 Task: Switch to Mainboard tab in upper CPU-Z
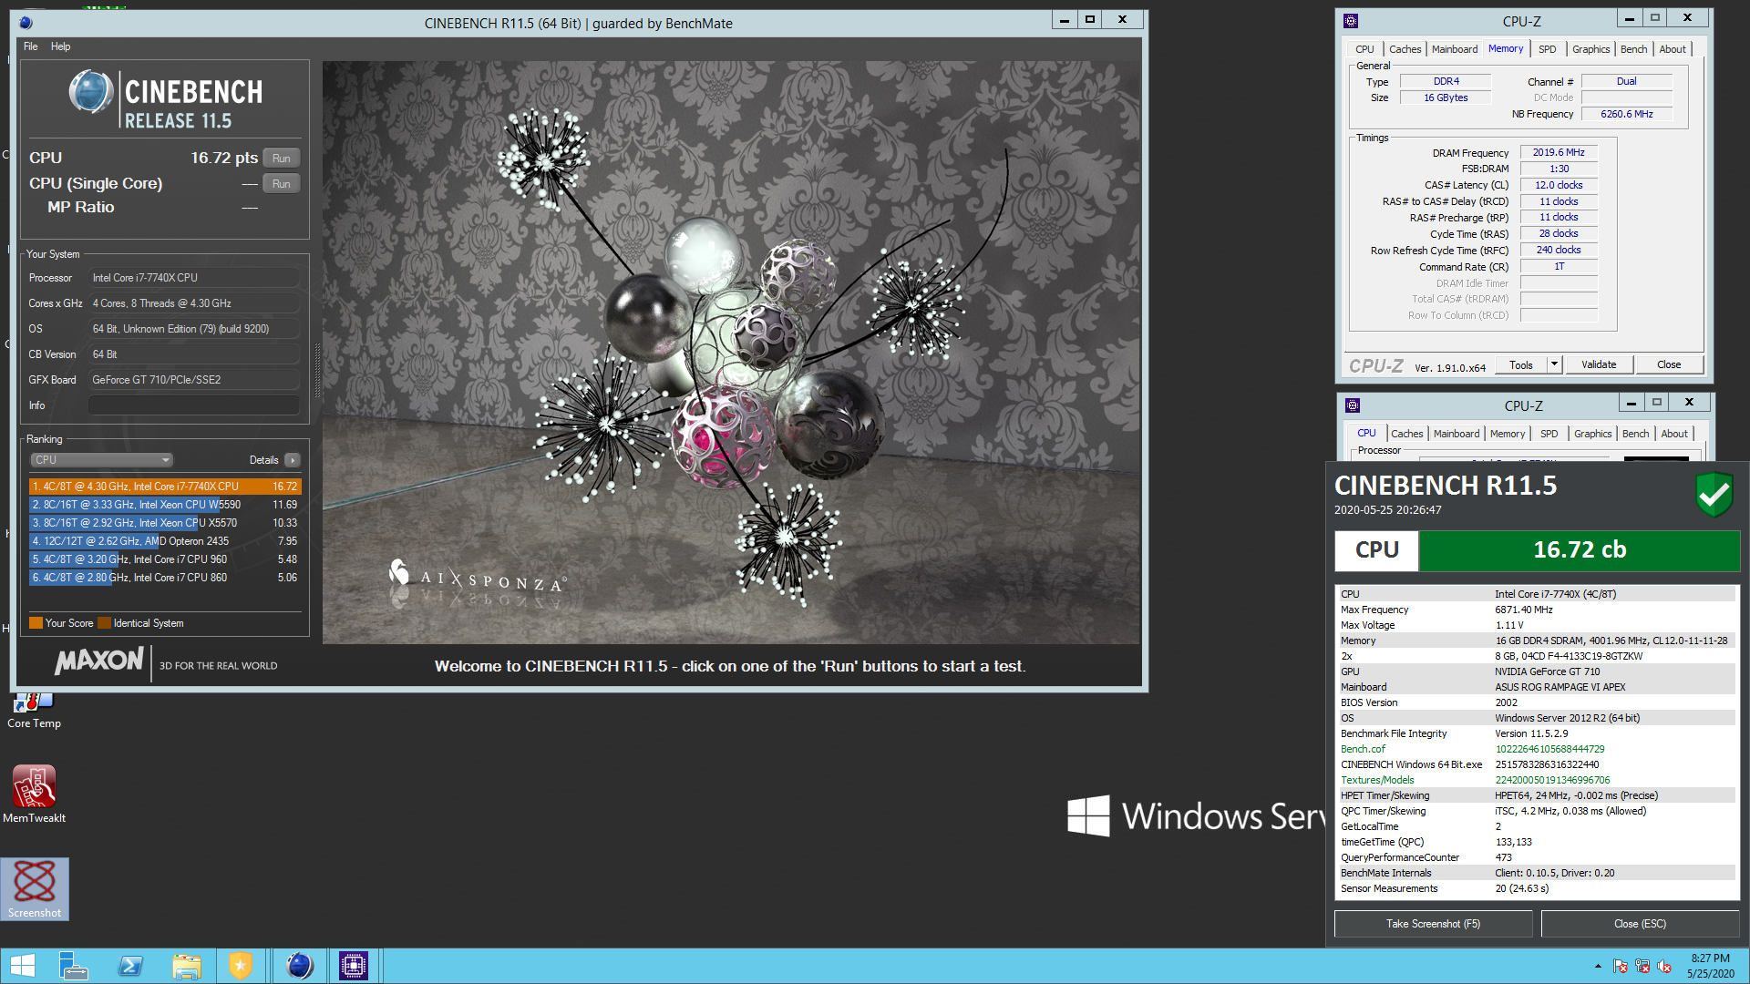tap(1455, 49)
